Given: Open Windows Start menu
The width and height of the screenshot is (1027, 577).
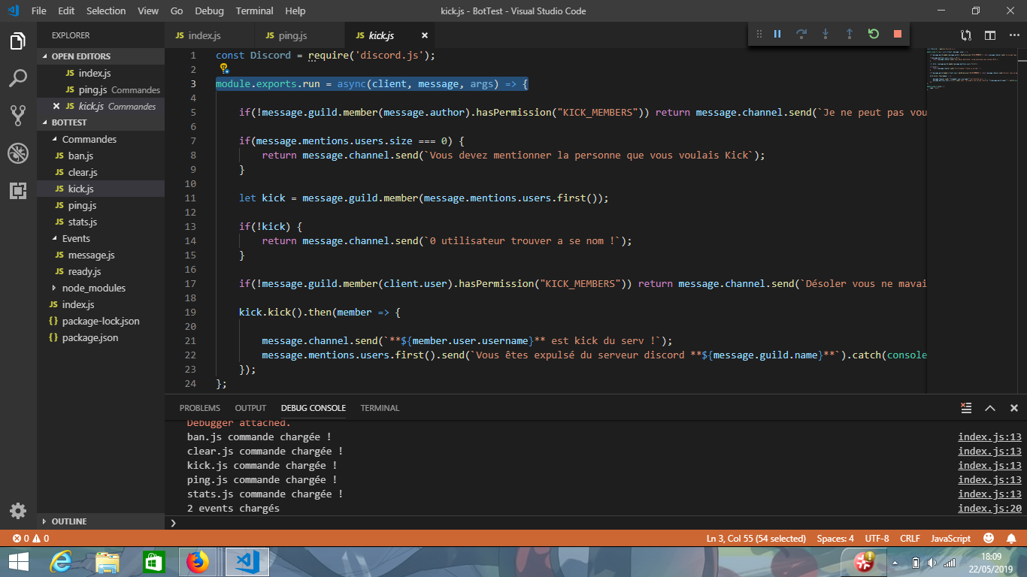Looking at the screenshot, I should [x=18, y=561].
